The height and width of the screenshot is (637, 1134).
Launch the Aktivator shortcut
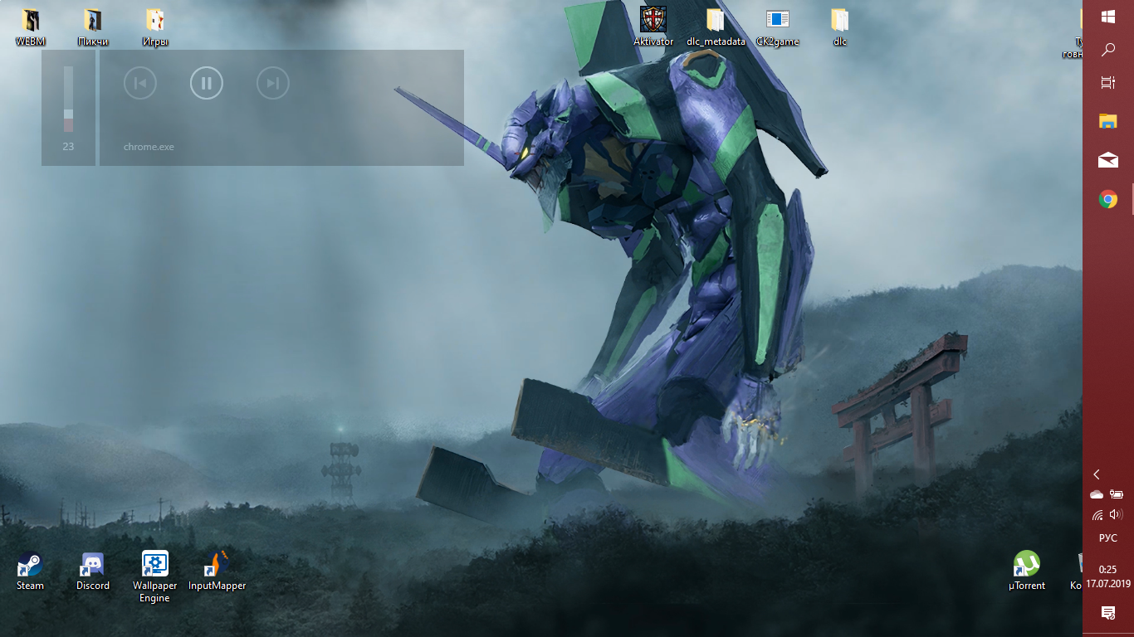click(653, 27)
